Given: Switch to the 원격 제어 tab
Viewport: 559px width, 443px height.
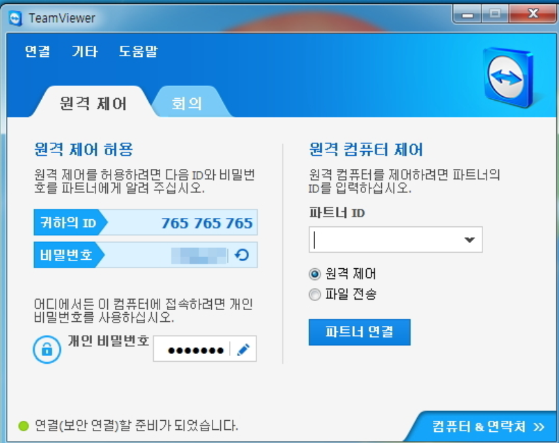Looking at the screenshot, I should (x=93, y=103).
